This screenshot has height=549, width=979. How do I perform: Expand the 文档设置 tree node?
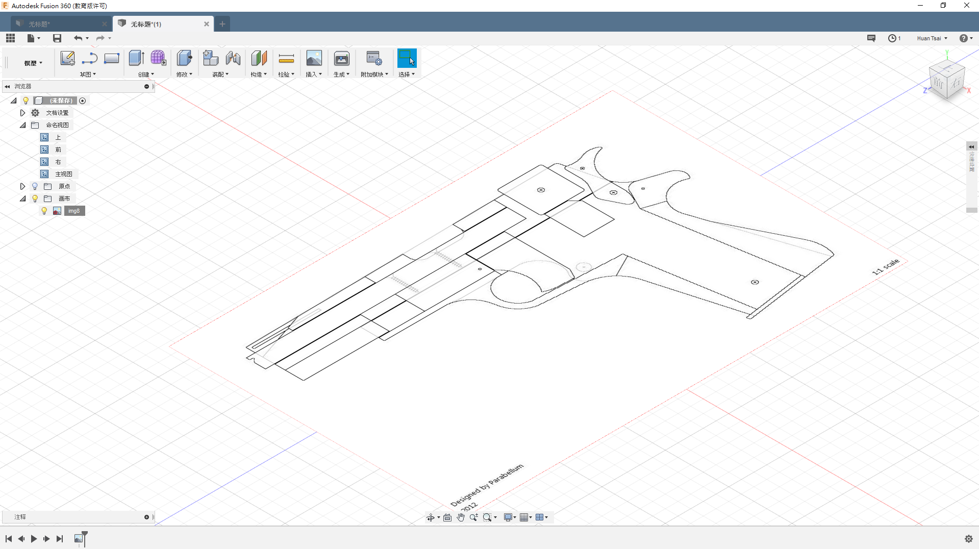[22, 113]
